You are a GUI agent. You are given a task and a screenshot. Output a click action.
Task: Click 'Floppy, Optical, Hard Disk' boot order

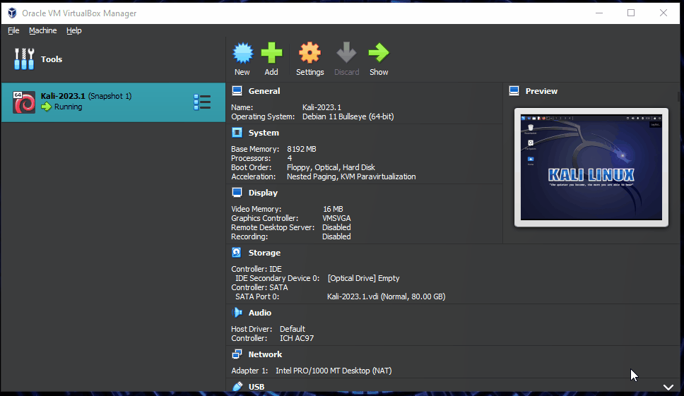pos(331,167)
